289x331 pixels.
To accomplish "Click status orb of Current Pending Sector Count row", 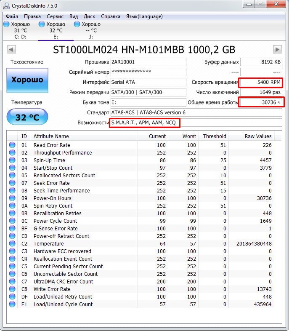I will click(x=12, y=267).
